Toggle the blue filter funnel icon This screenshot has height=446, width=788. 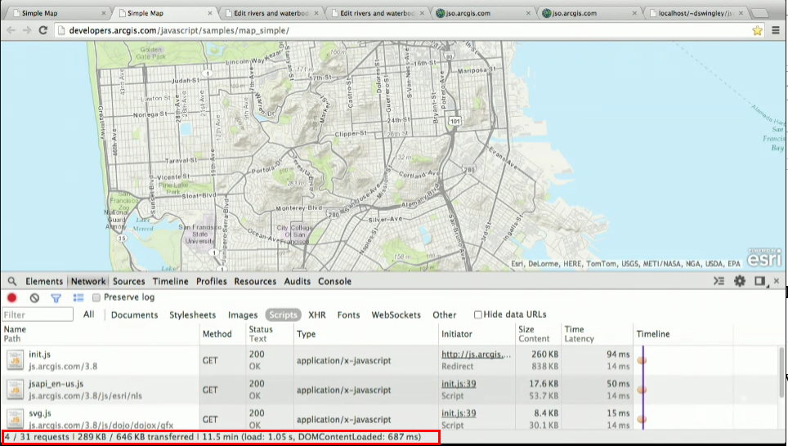pos(56,298)
